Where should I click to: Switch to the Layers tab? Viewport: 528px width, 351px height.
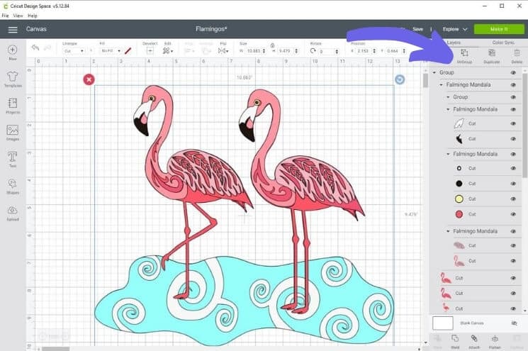454,43
